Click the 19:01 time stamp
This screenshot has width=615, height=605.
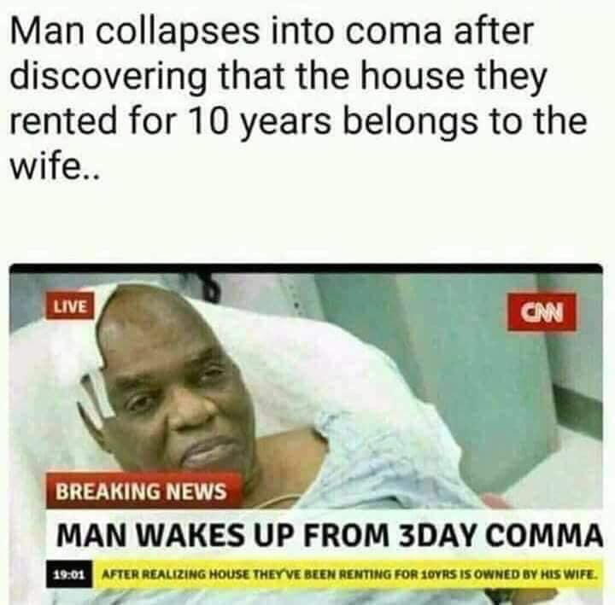(x=69, y=575)
